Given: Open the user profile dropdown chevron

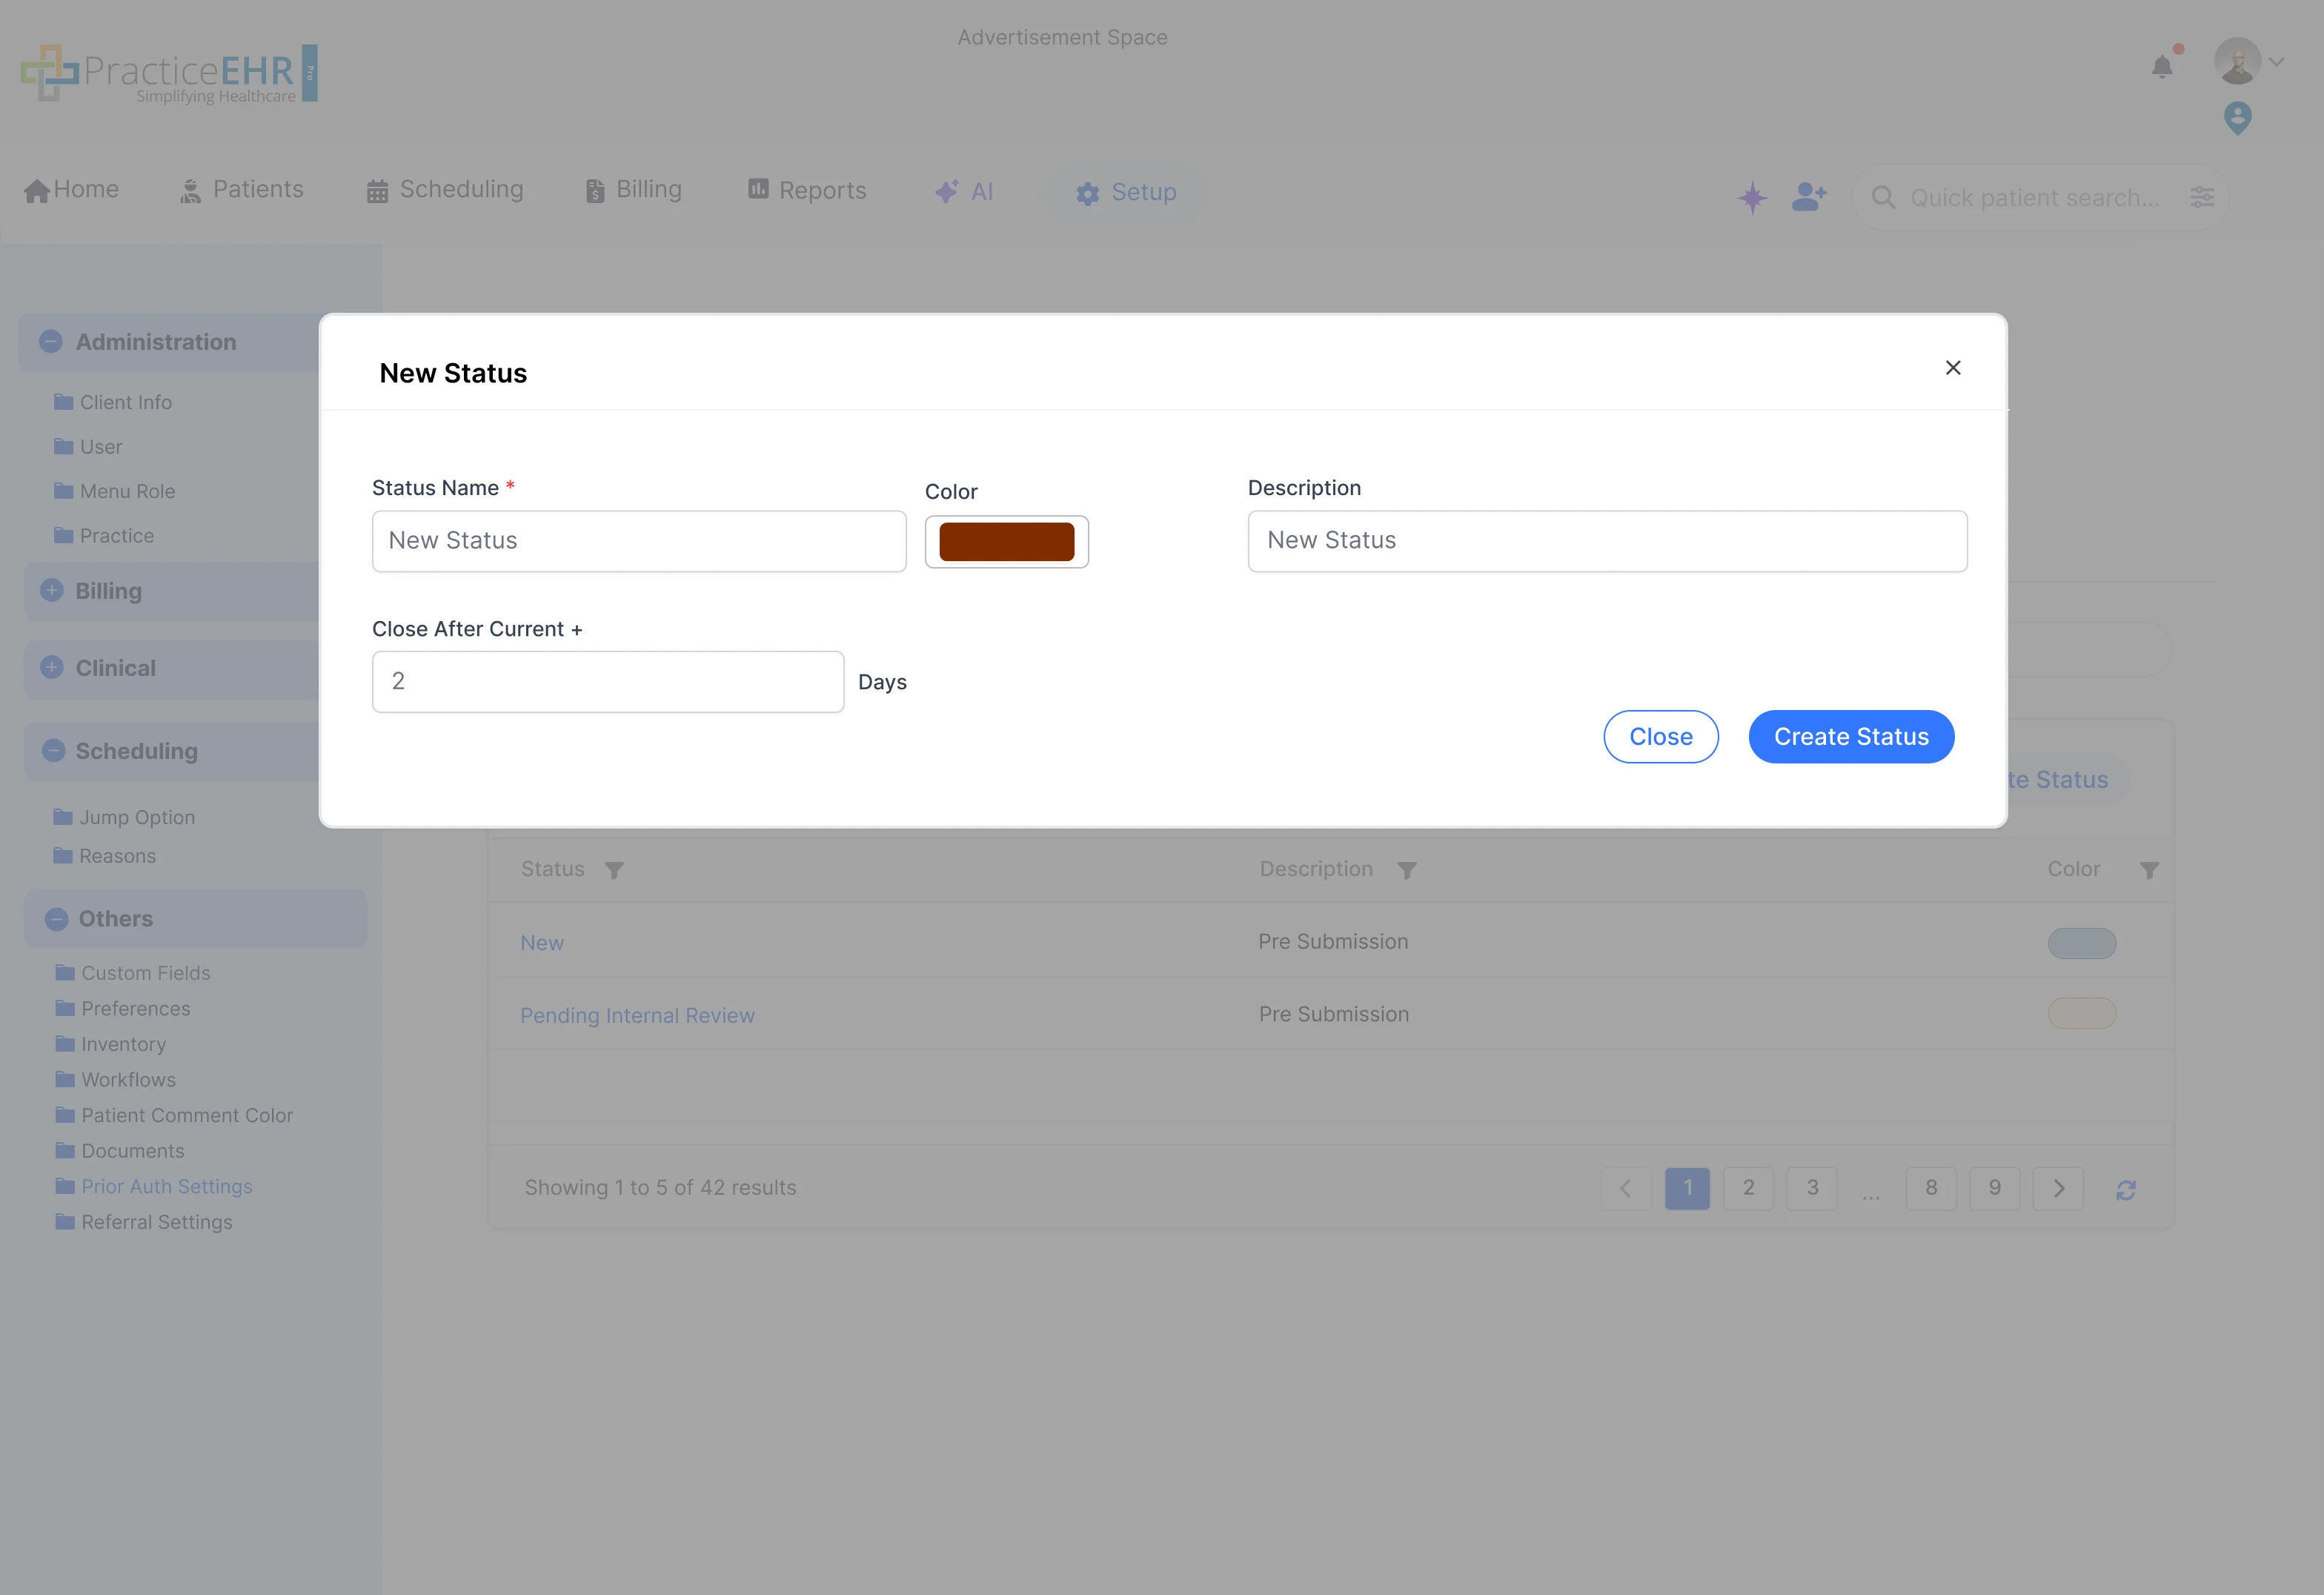Looking at the screenshot, I should coord(2279,62).
